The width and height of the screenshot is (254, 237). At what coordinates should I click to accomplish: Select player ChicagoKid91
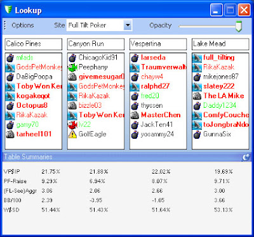click(x=98, y=58)
